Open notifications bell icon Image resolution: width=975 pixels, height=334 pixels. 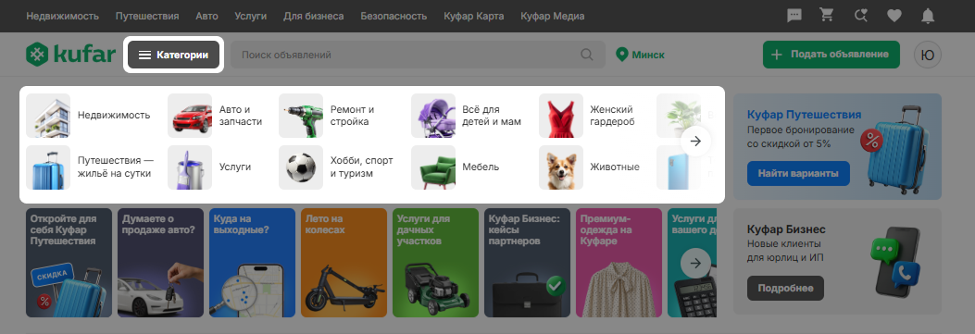pos(928,16)
